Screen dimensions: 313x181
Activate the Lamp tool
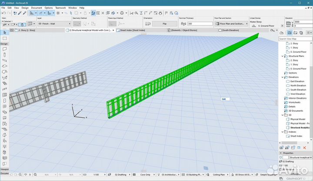(x=5, y=147)
